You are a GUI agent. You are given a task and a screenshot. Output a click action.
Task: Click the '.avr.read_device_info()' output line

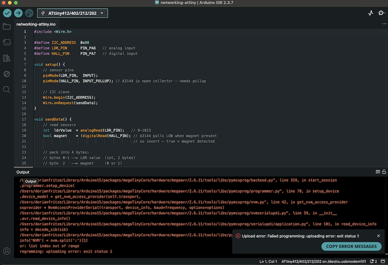pyautogui.click(x=45, y=218)
